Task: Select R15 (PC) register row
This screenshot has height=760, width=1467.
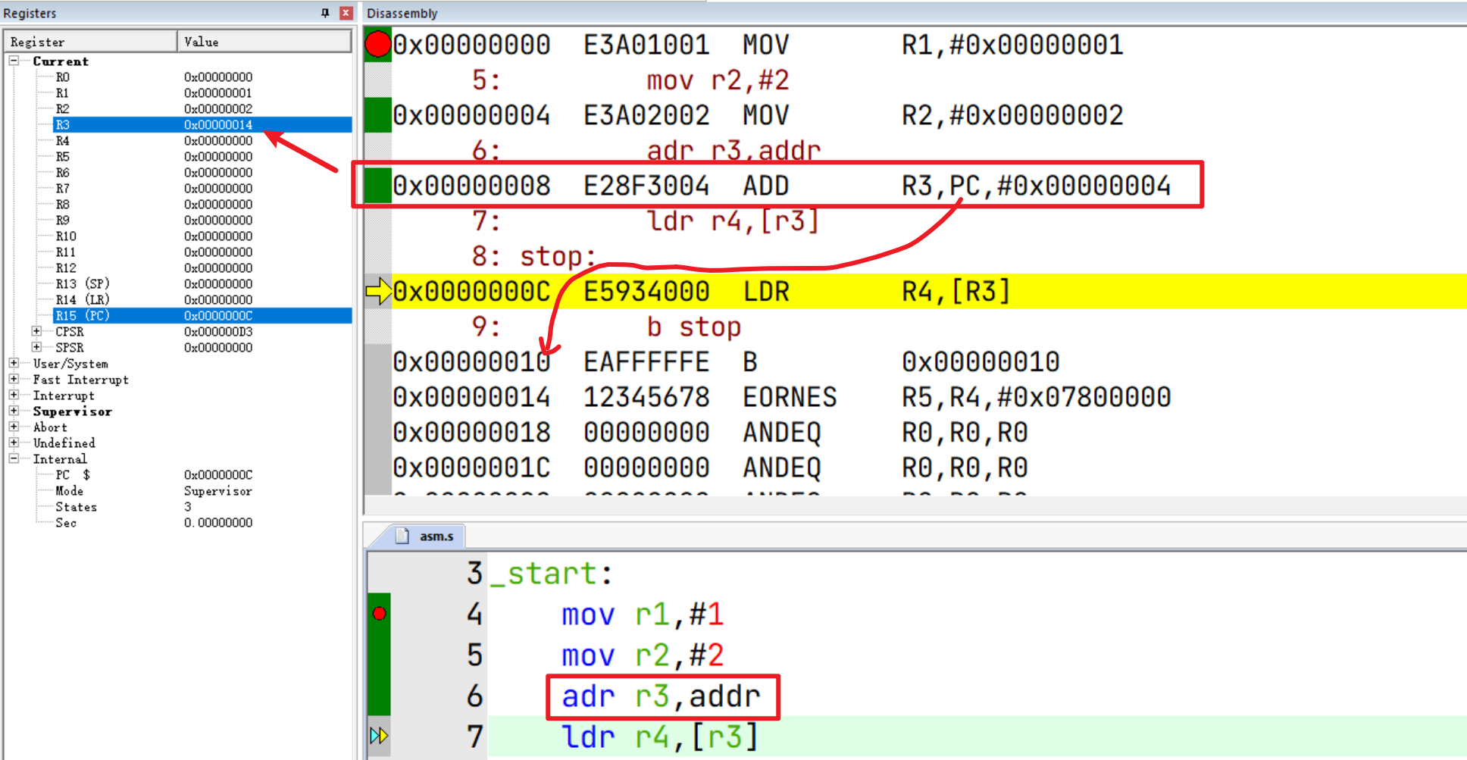Action: click(202, 315)
